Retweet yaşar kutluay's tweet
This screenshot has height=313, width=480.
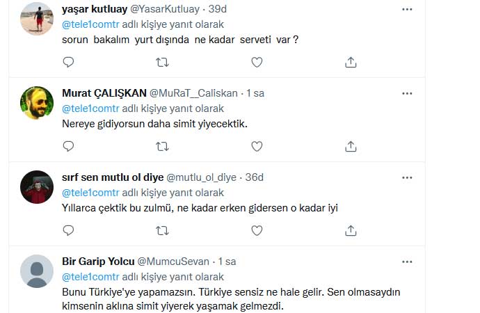162,63
